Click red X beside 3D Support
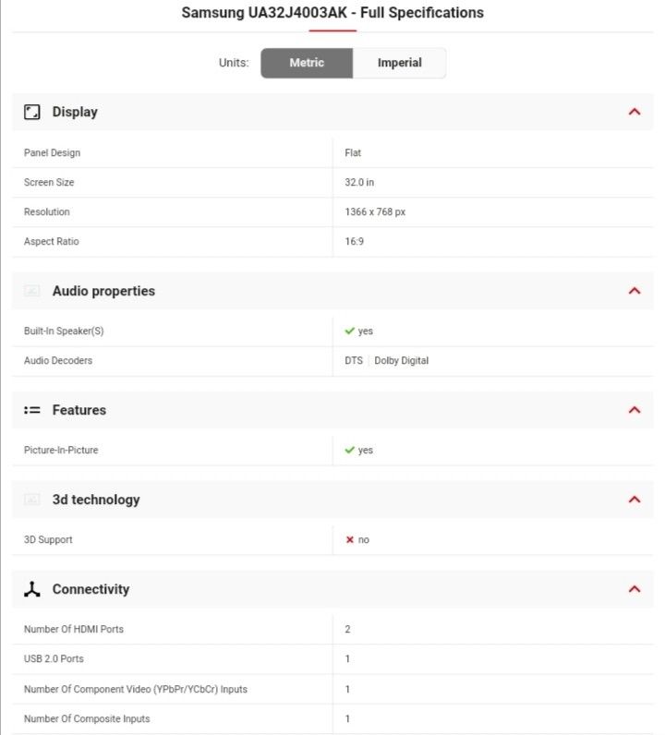Screen dimensions: 665x735 [x=350, y=539]
